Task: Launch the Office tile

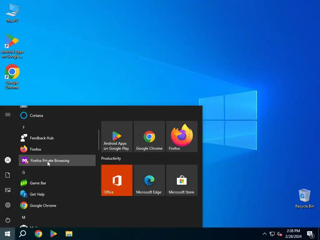Action: click(x=117, y=180)
